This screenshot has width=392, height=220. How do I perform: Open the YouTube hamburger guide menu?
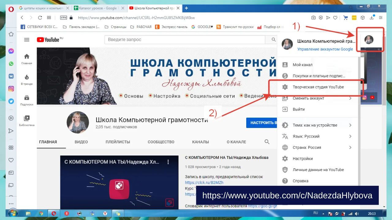pos(27,40)
